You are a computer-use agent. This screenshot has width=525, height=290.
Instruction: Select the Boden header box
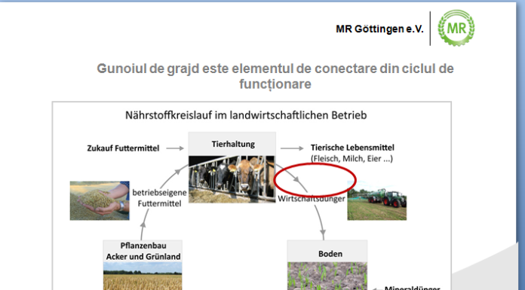click(327, 251)
